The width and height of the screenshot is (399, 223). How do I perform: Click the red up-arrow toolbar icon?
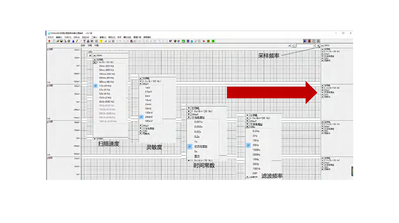(49, 41)
